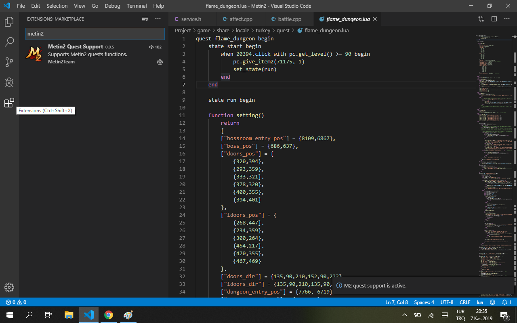Open the File menu

coord(21,6)
